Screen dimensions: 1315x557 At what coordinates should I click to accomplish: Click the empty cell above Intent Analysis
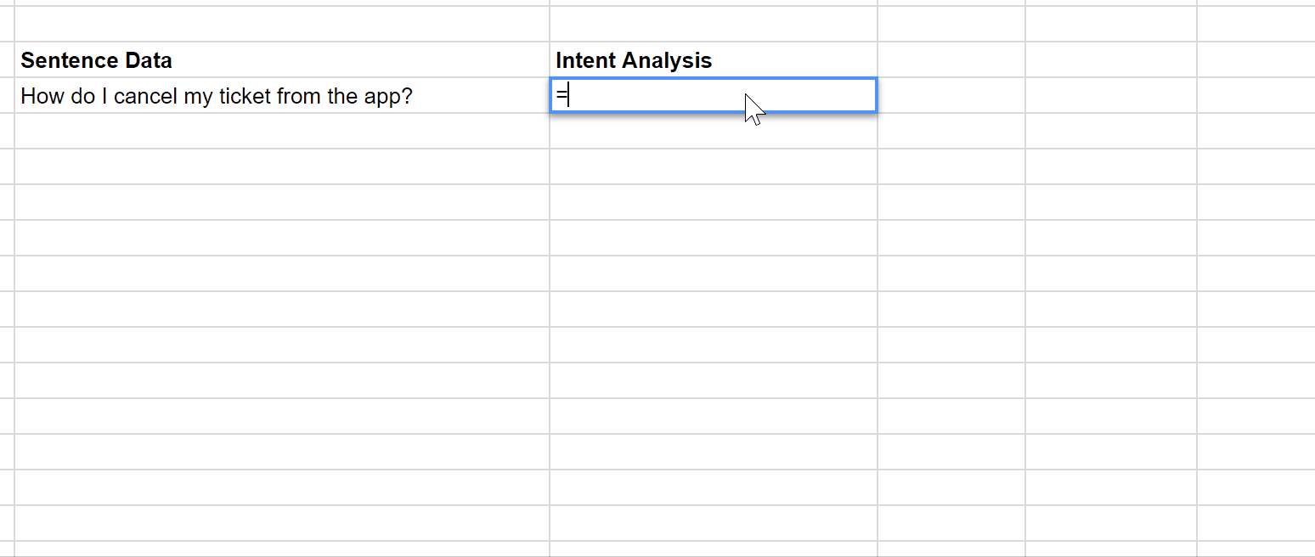click(x=714, y=24)
